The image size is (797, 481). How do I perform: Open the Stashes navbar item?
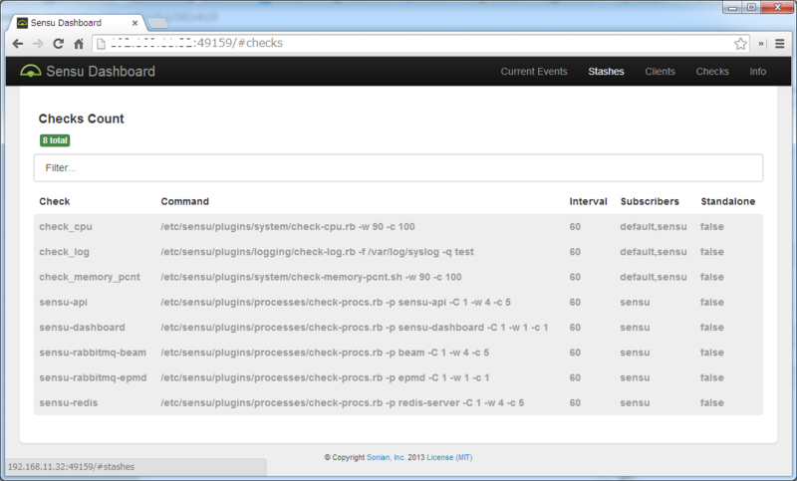point(606,72)
